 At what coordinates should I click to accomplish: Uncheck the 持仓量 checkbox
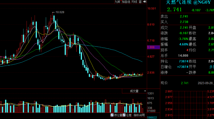pyautogui.click(x=112, y=115)
